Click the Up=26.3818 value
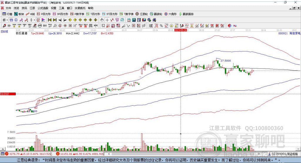 [55, 34]
